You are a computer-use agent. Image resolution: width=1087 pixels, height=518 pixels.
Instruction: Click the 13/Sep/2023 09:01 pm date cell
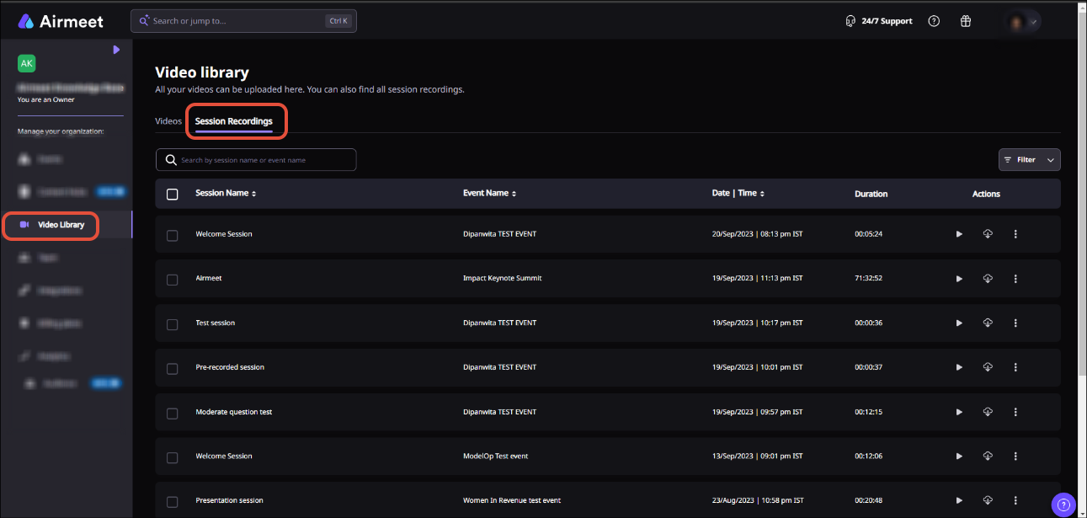coord(758,457)
